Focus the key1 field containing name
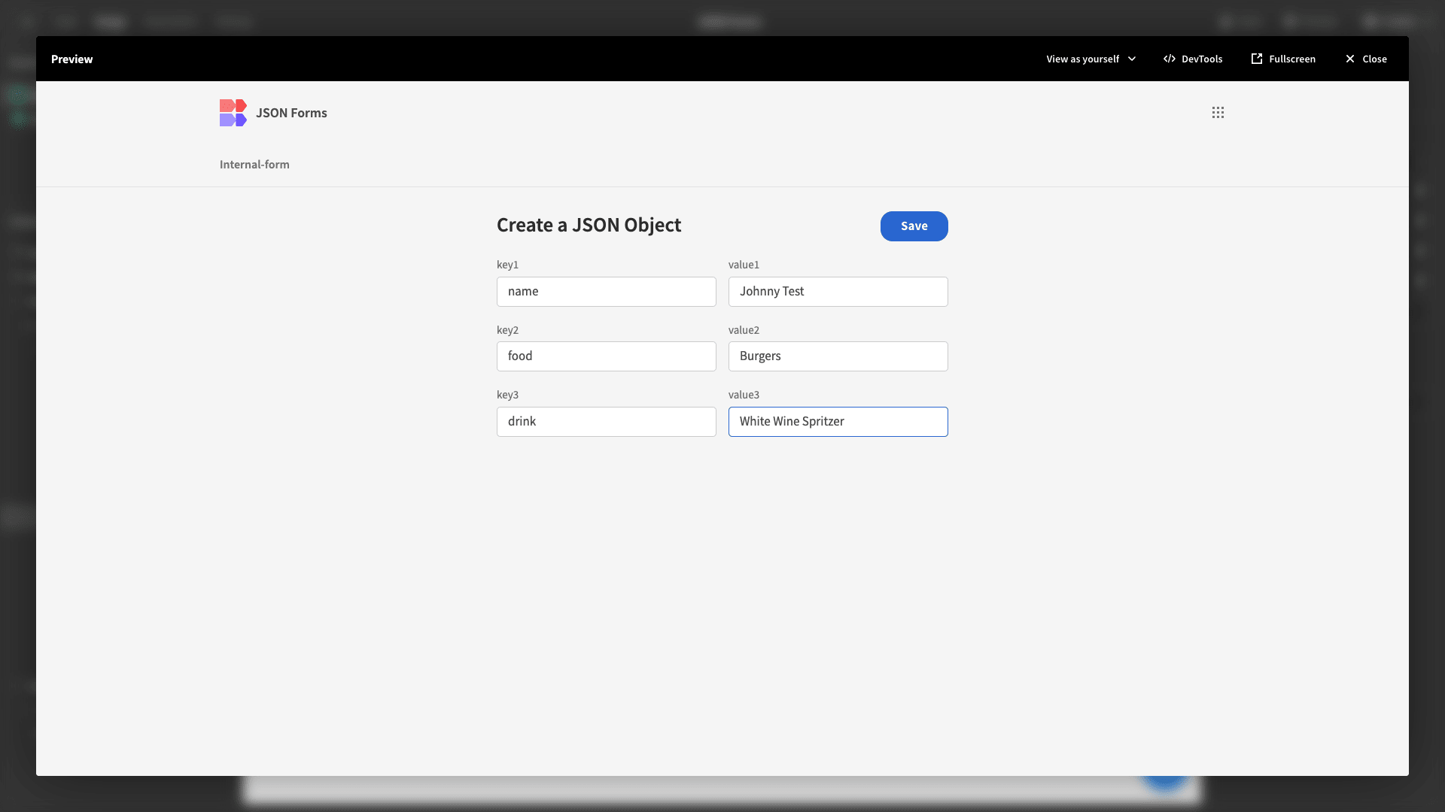The width and height of the screenshot is (1445, 812). (x=606, y=292)
